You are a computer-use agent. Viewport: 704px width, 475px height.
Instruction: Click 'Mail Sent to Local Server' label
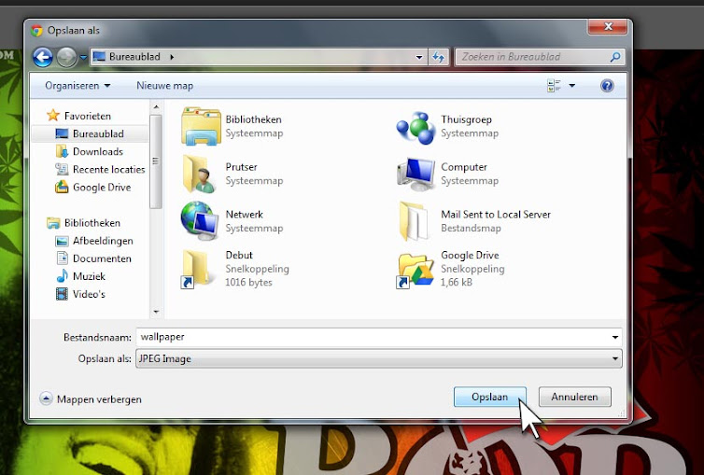tap(496, 215)
